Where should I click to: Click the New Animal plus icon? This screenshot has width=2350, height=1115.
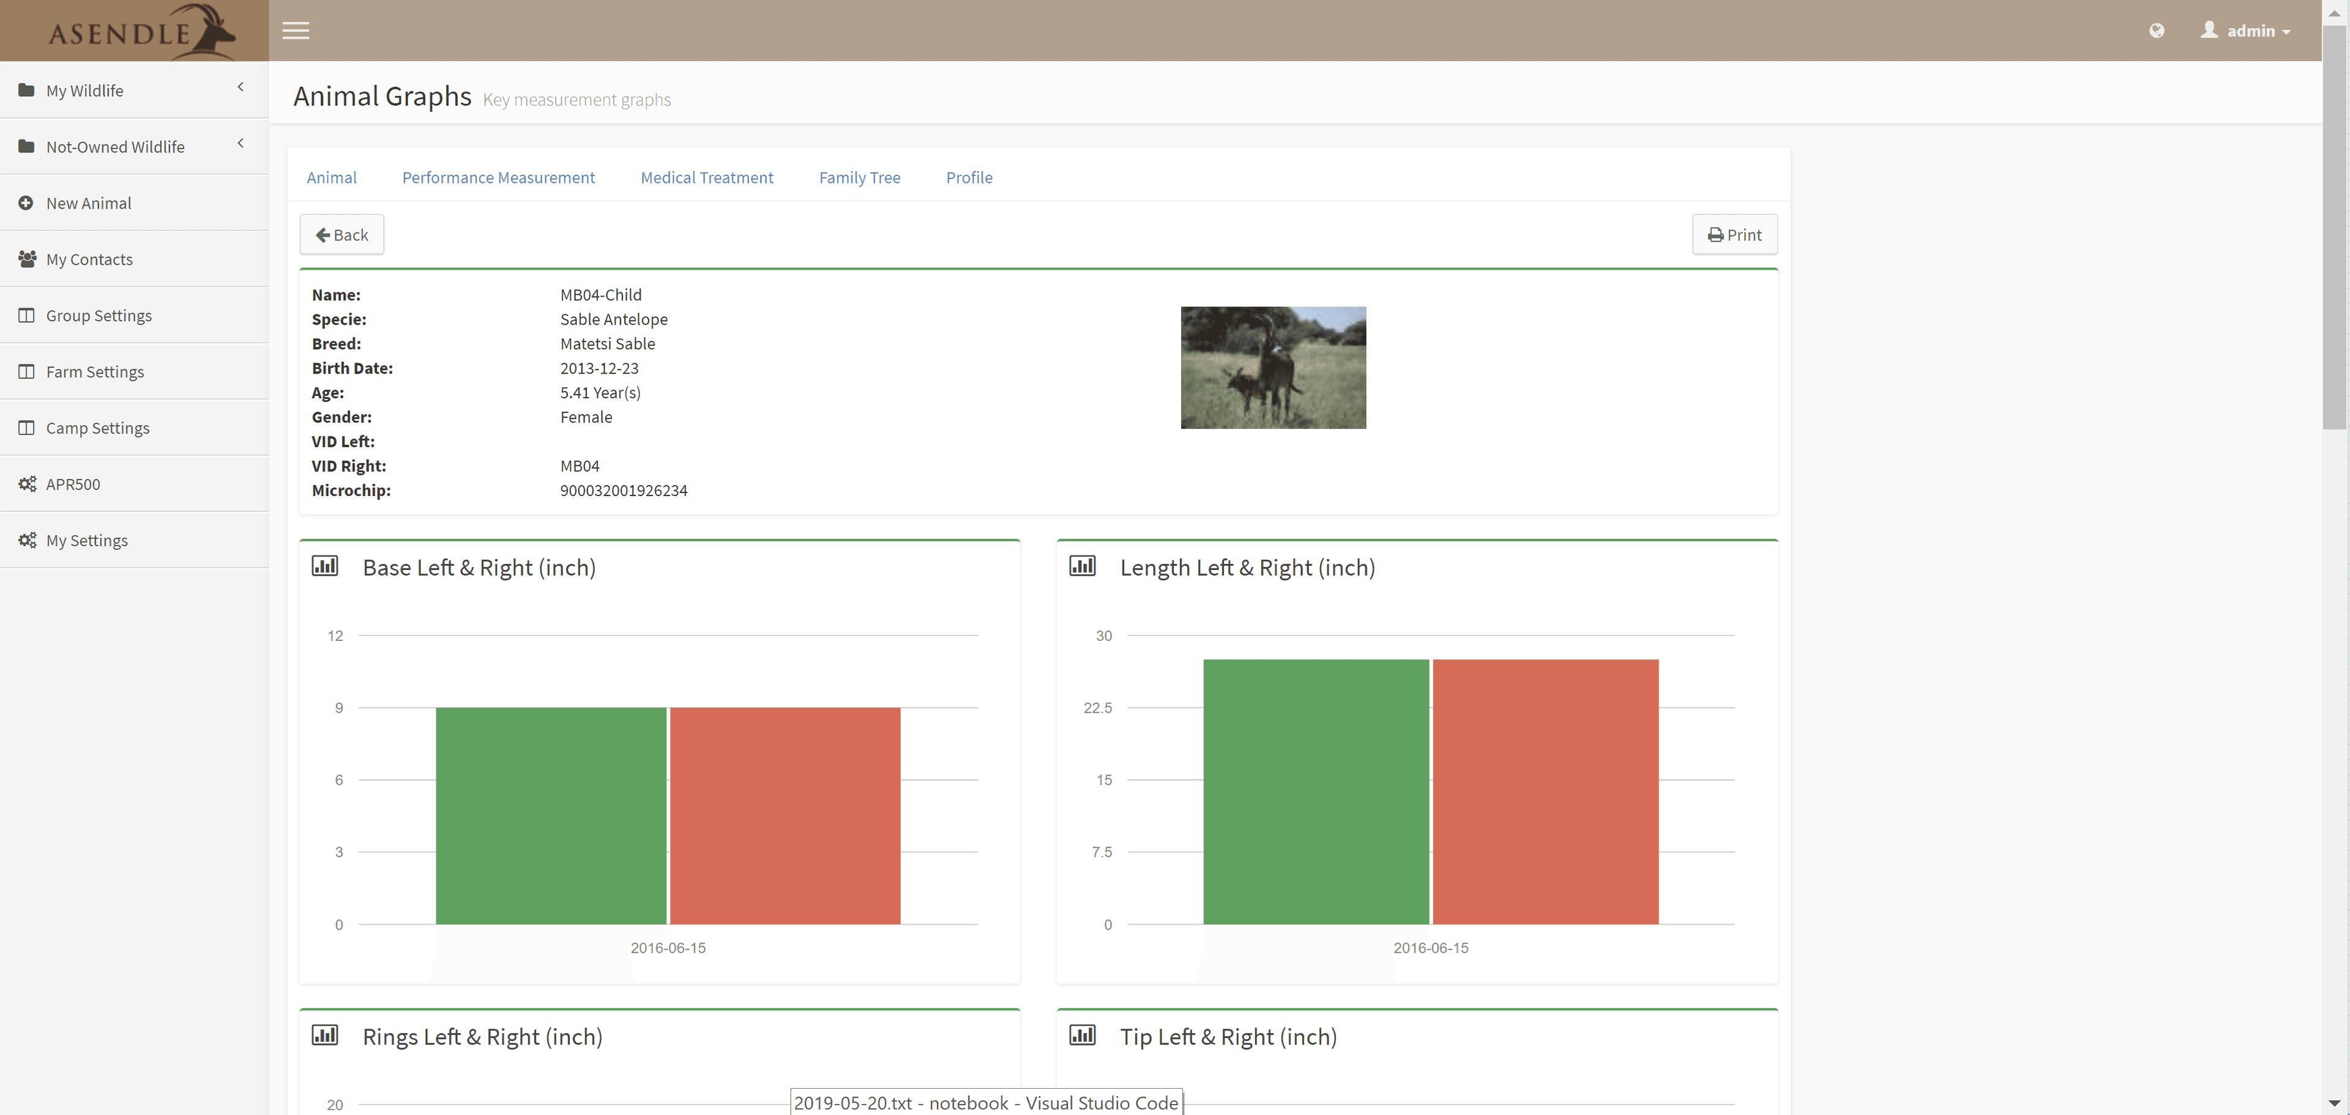(26, 203)
